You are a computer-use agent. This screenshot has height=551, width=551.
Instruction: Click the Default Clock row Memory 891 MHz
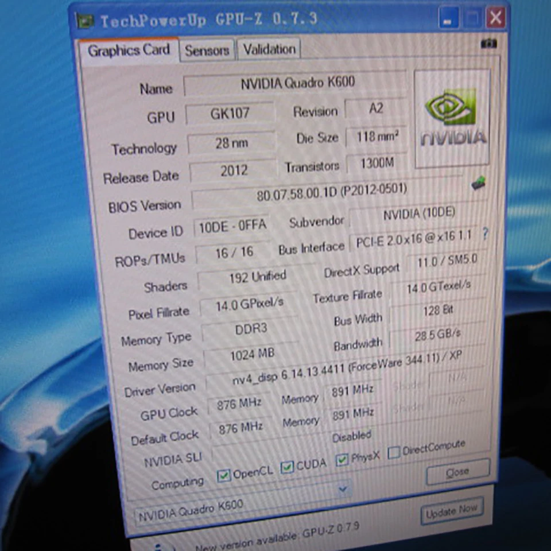pyautogui.click(x=352, y=414)
